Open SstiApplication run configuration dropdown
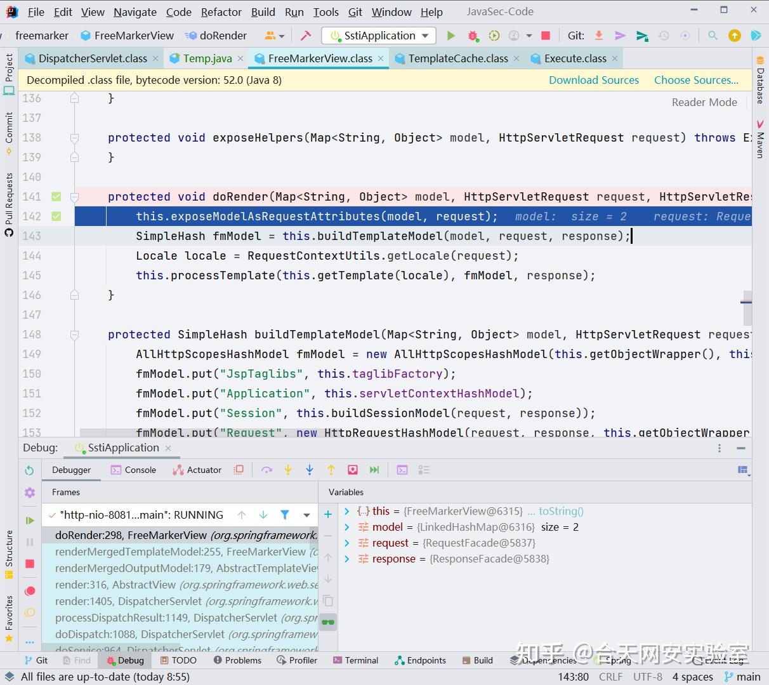 coord(379,36)
